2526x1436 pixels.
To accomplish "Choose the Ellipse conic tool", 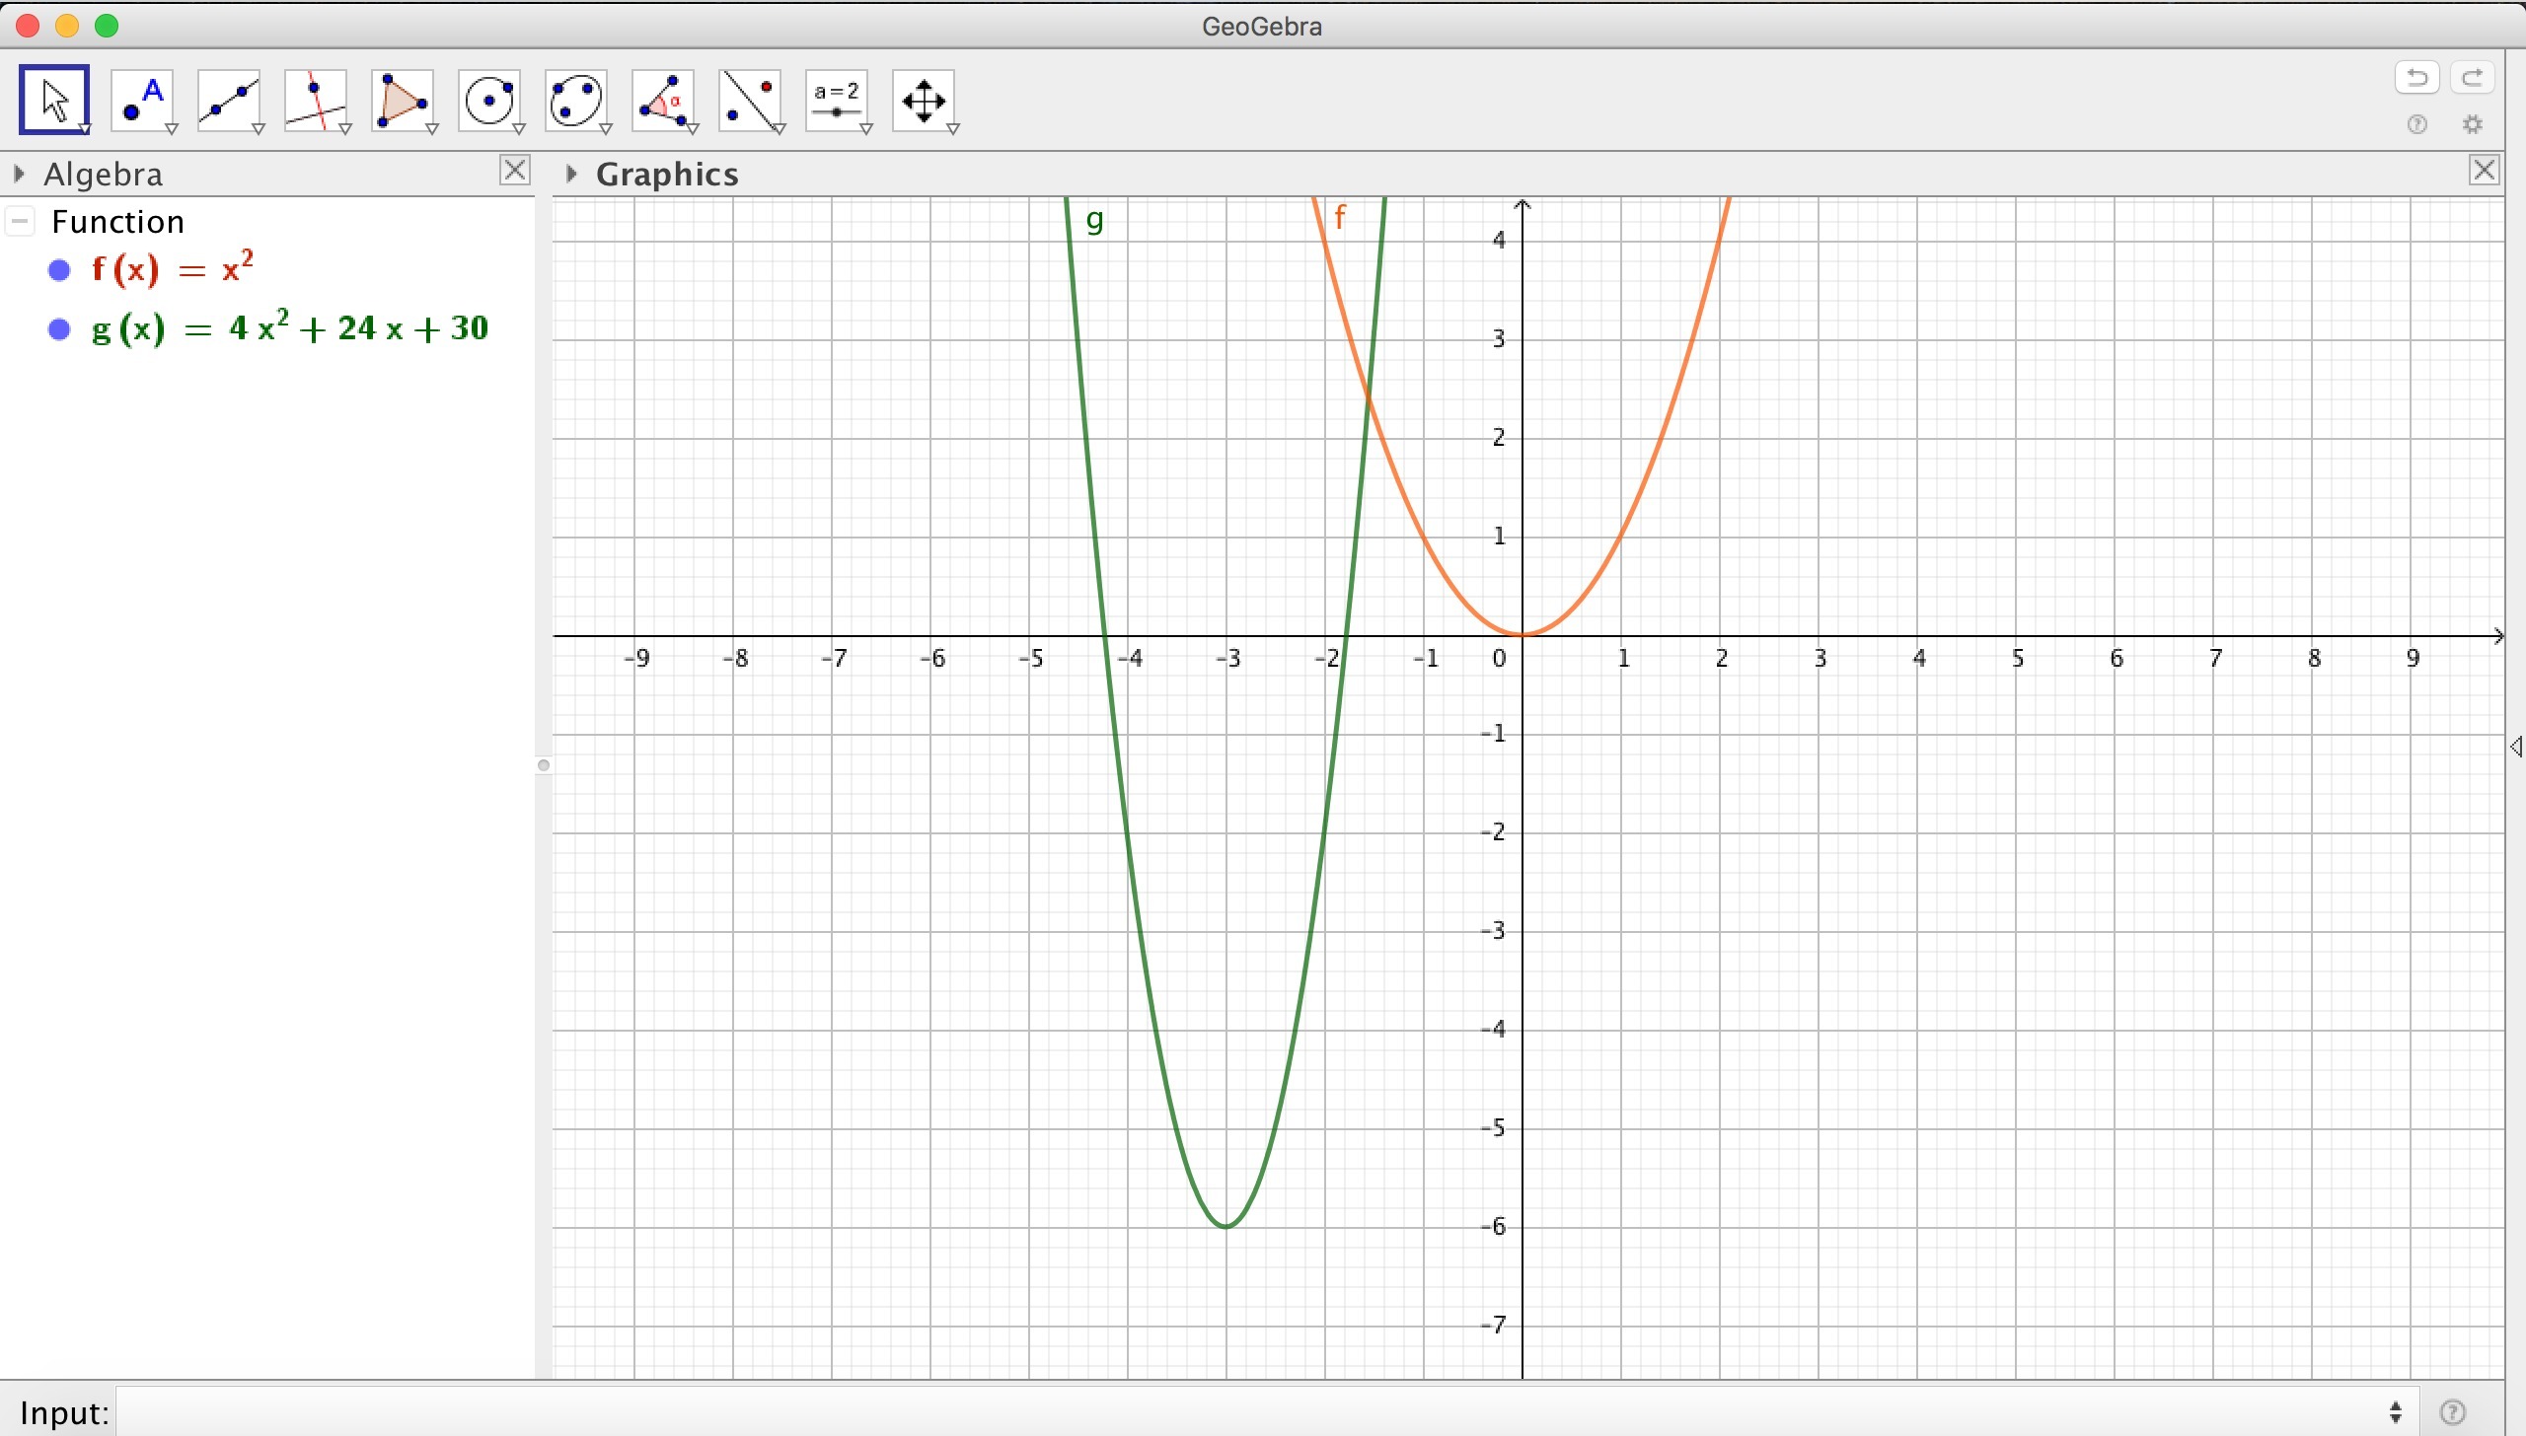I will pyautogui.click(x=576, y=100).
